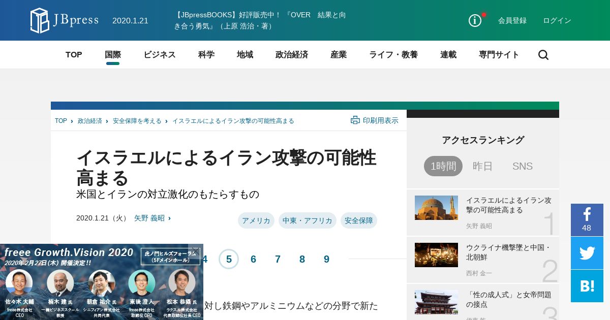Open the temple thumbnail in ranking 3
This screenshot has height=320, width=610.
click(436, 302)
